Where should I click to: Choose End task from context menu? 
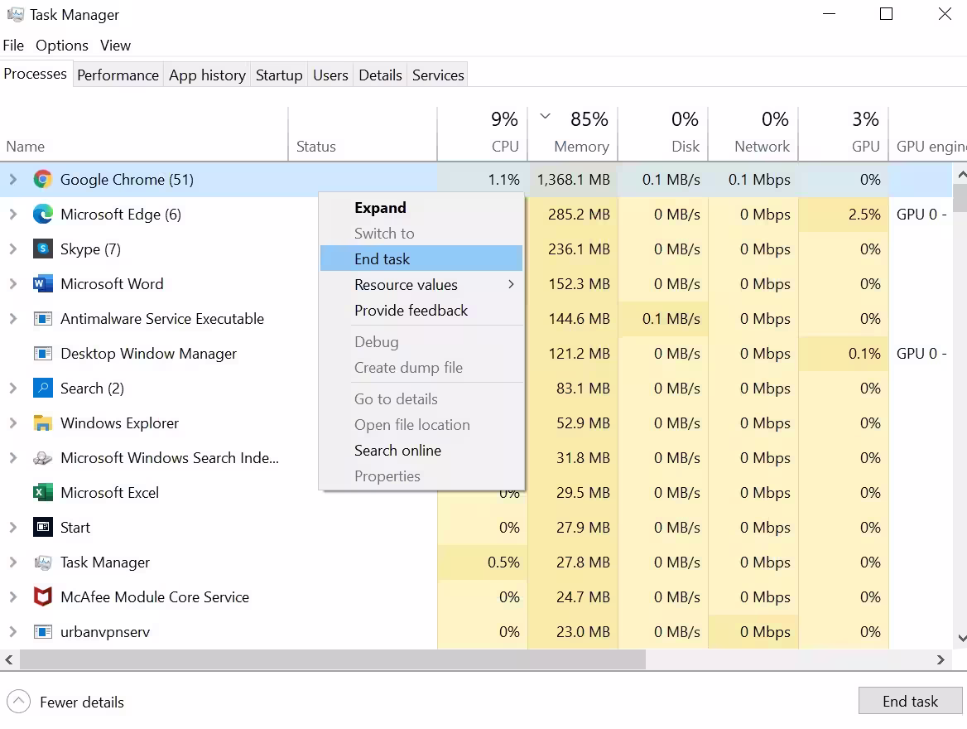pos(382,259)
